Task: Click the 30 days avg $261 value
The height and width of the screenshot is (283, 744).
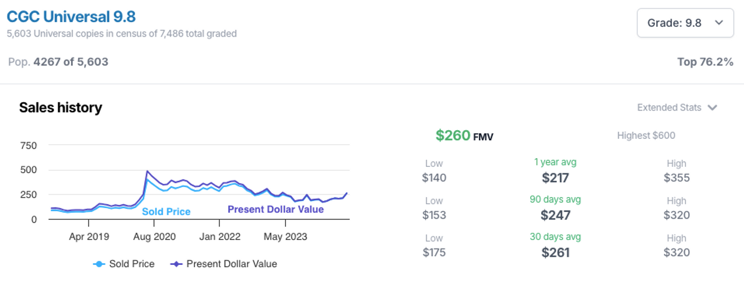Action: [x=555, y=252]
